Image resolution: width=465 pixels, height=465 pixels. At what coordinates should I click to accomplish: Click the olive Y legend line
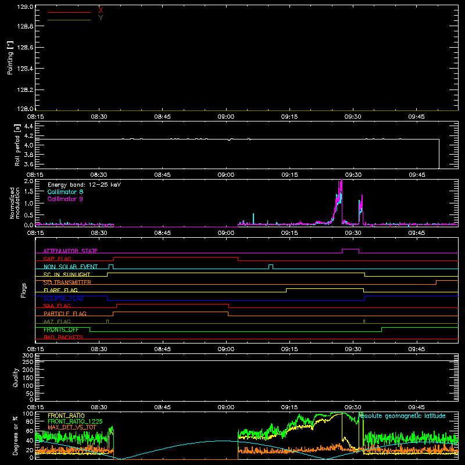point(69,20)
